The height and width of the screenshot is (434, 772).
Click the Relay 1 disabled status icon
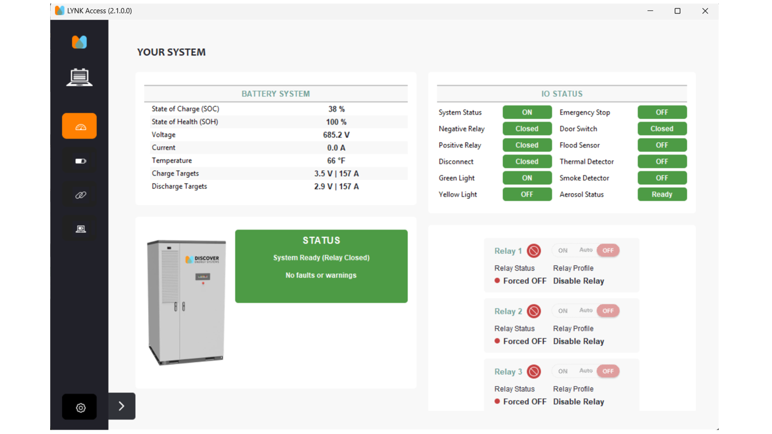tap(534, 251)
